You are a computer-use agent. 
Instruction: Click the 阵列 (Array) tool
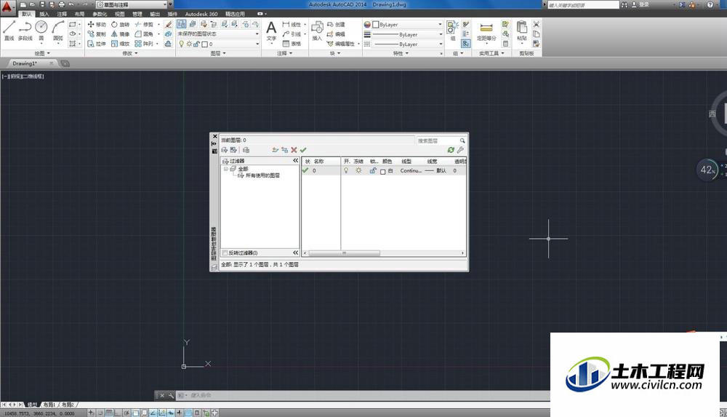(x=144, y=44)
